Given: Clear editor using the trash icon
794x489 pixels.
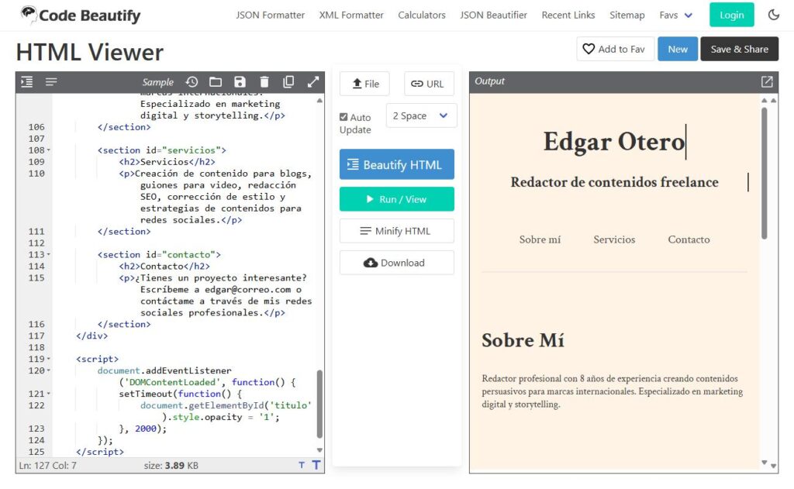Looking at the screenshot, I should [x=264, y=81].
